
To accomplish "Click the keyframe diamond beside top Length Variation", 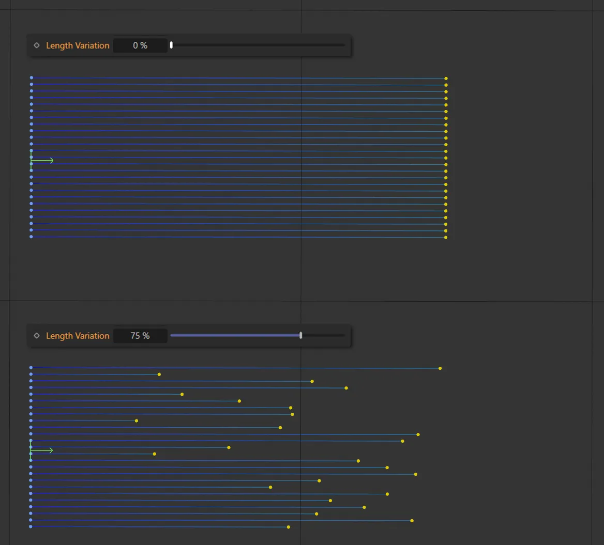I will (x=36, y=45).
